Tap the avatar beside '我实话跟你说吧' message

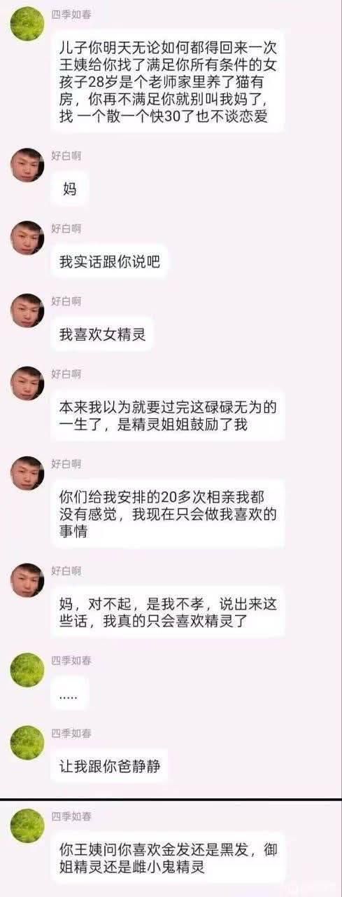click(x=27, y=238)
